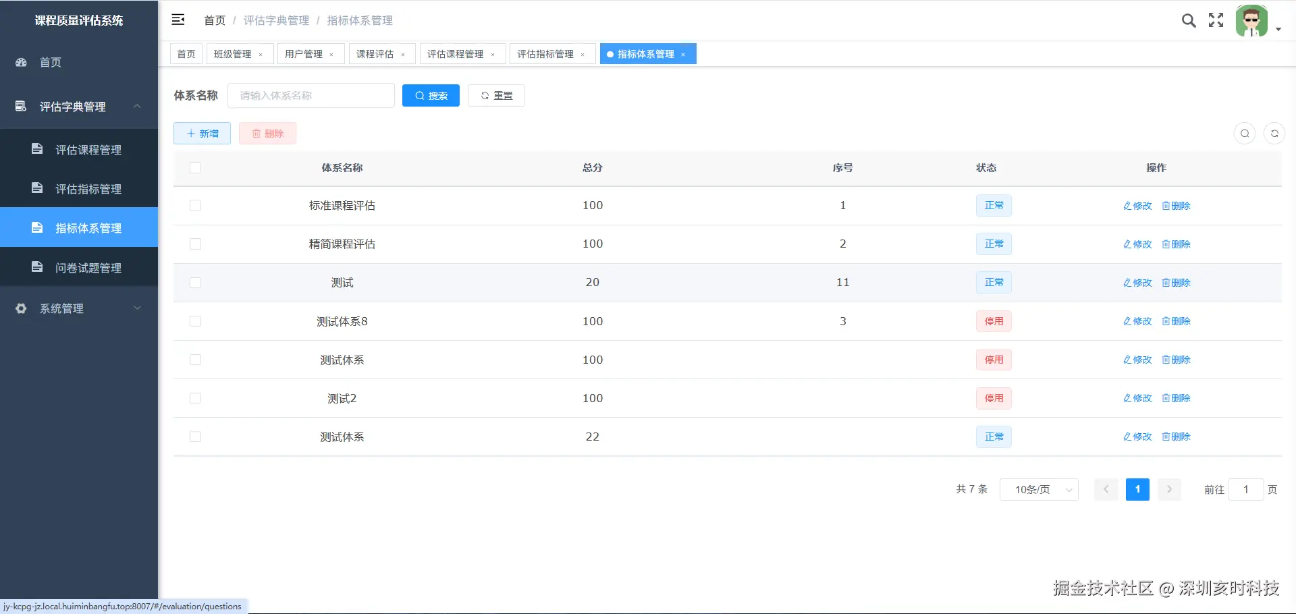Open 评估指标管理 in the sidebar

(x=79, y=189)
